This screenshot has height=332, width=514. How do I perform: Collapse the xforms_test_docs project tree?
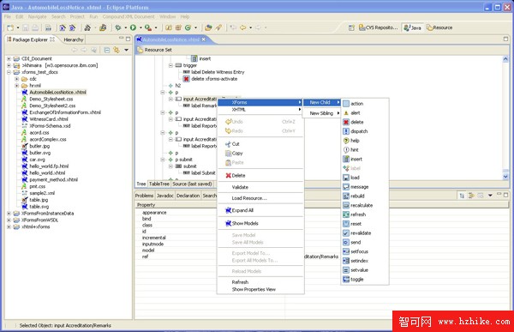pyautogui.click(x=9, y=72)
